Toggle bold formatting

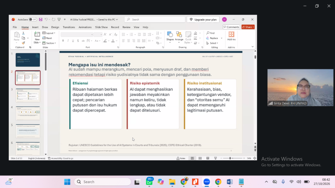[x=63, y=41]
